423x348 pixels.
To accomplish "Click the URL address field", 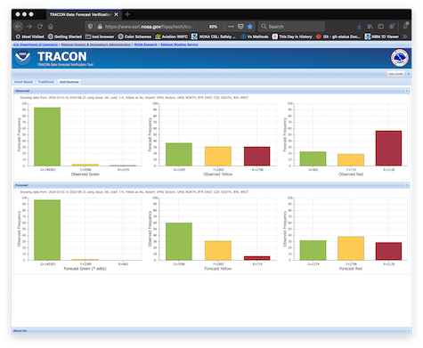I will point(149,27).
